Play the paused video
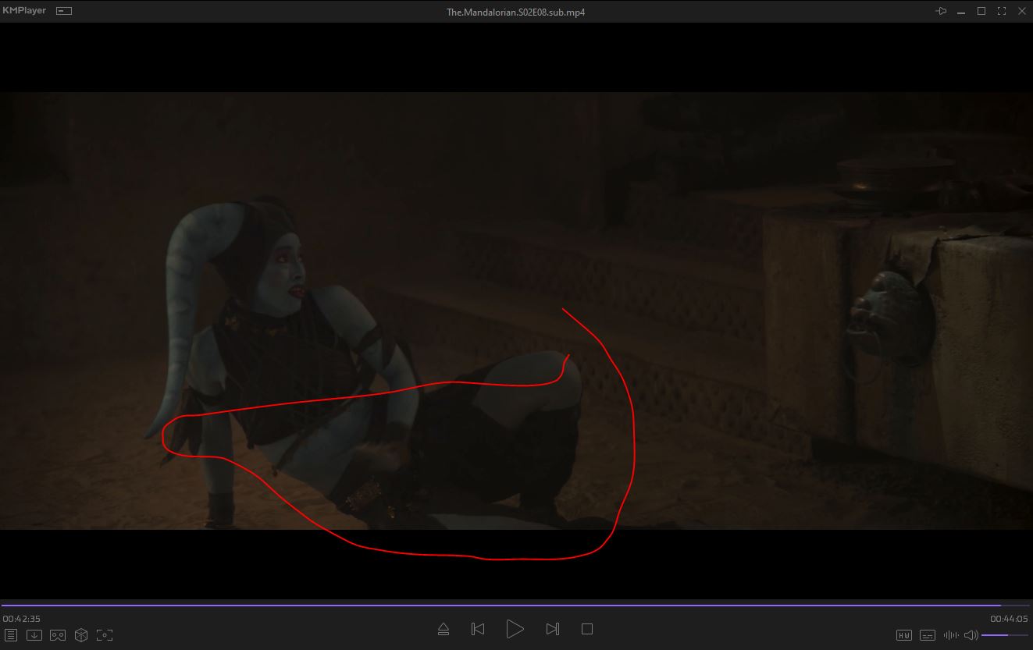 click(x=515, y=629)
